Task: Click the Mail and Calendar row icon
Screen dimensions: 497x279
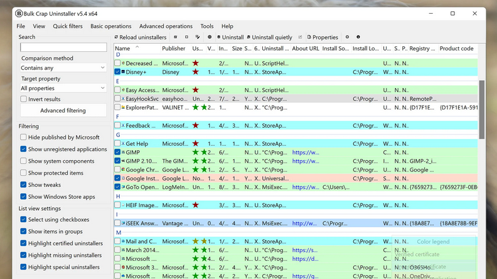Action: [x=123, y=241]
